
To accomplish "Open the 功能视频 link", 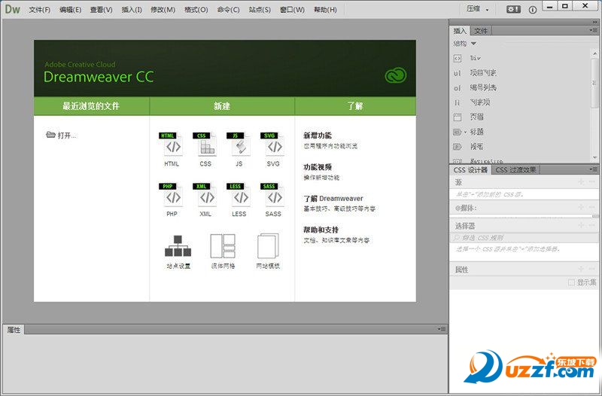I will pos(317,167).
